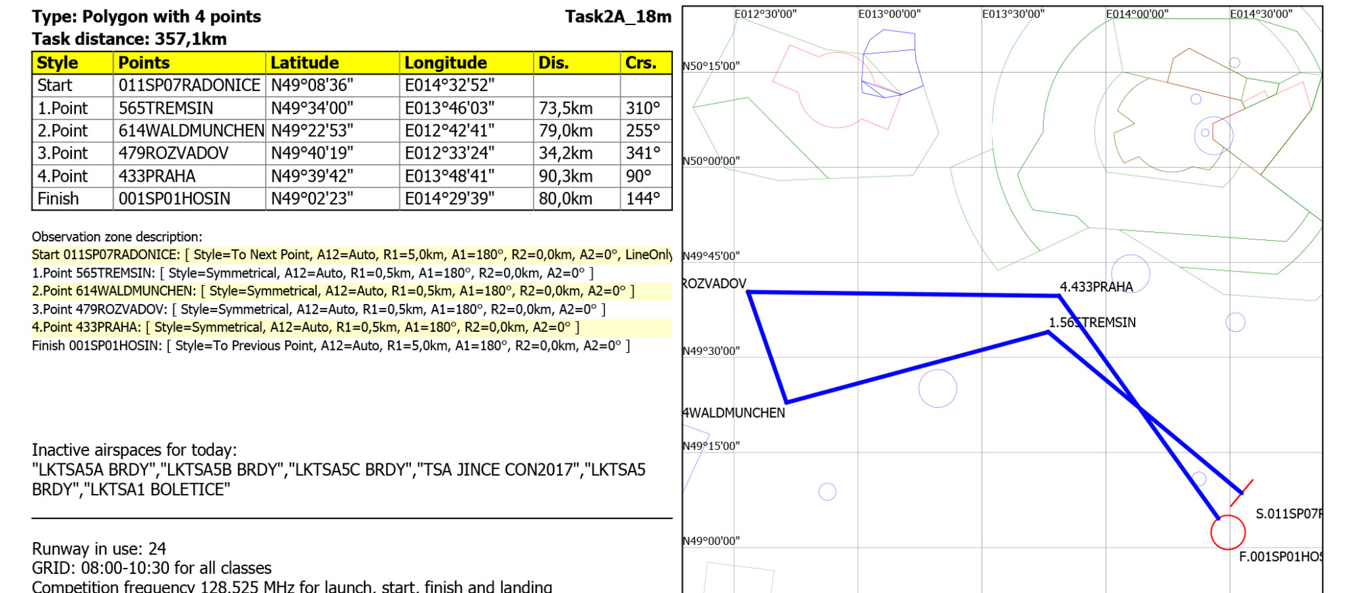Click the WALDMUNCHEN turnpoint label on the map
1351x593 pixels.
(734, 413)
